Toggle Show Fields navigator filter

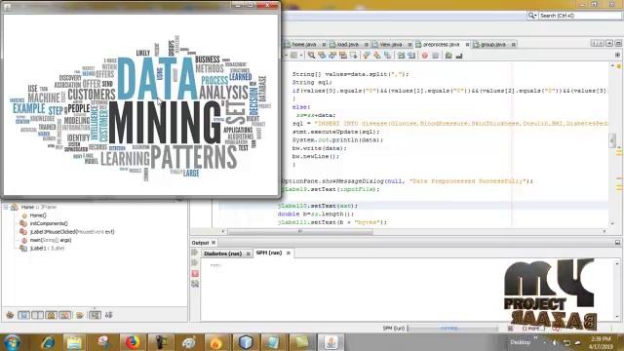coord(23,315)
